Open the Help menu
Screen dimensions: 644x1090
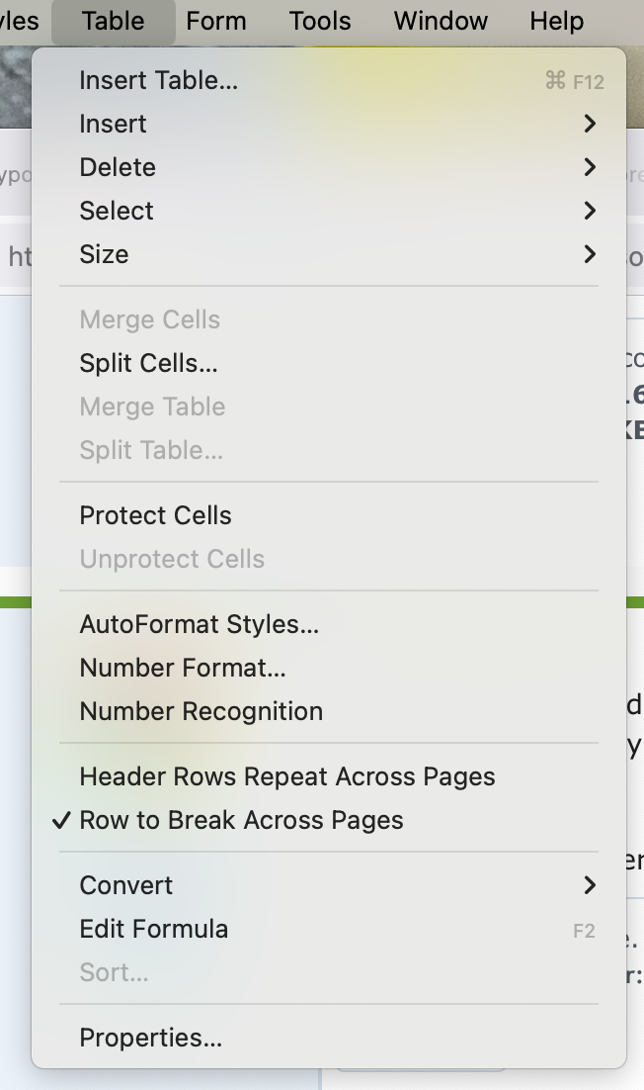pyautogui.click(x=557, y=21)
